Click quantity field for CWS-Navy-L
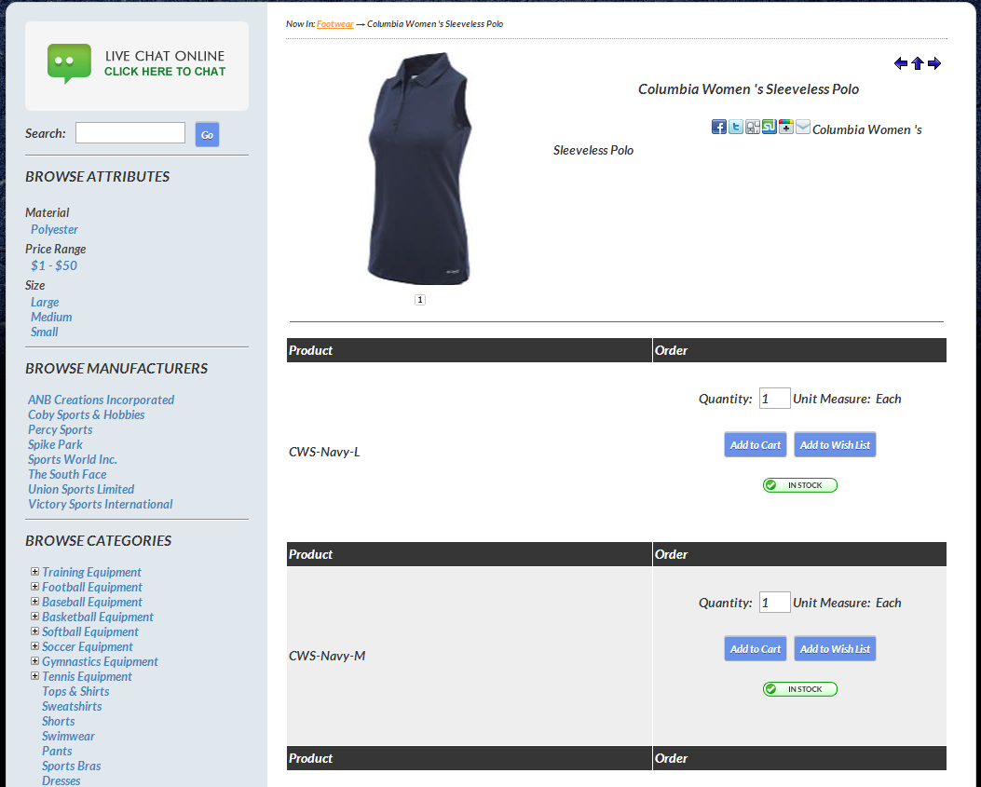 [x=774, y=399]
